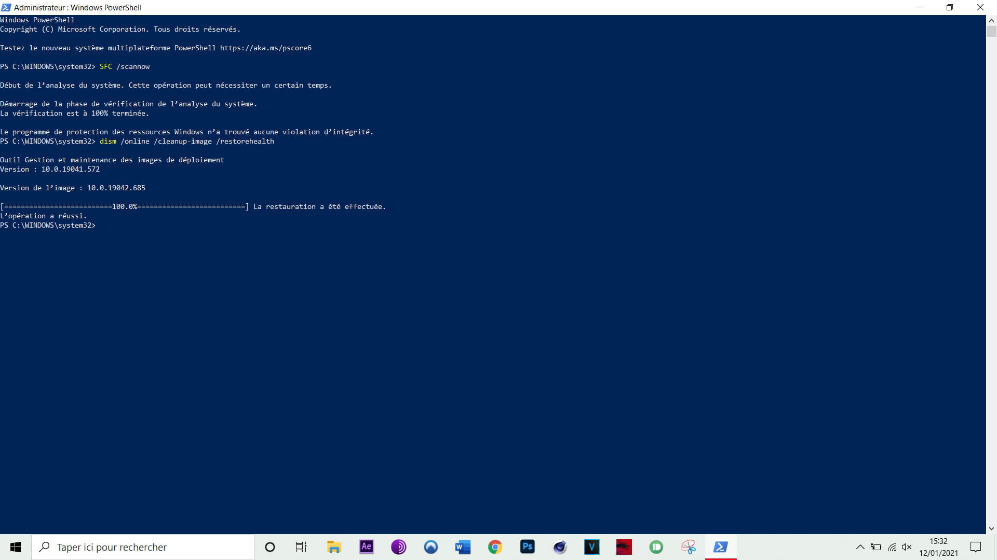This screenshot has width=997, height=560.
Task: Open File Explorer from taskbar
Action: click(x=334, y=547)
